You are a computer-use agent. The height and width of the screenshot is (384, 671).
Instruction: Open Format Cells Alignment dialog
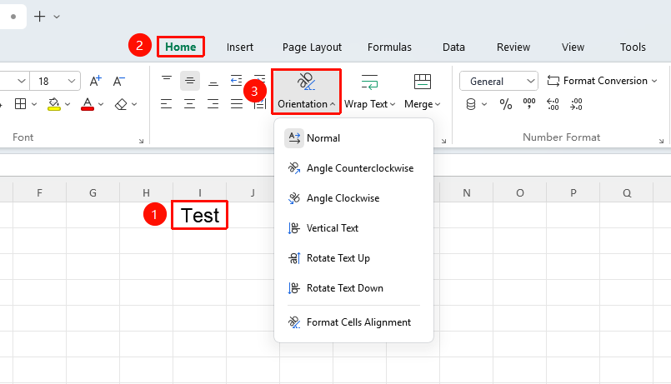354,322
